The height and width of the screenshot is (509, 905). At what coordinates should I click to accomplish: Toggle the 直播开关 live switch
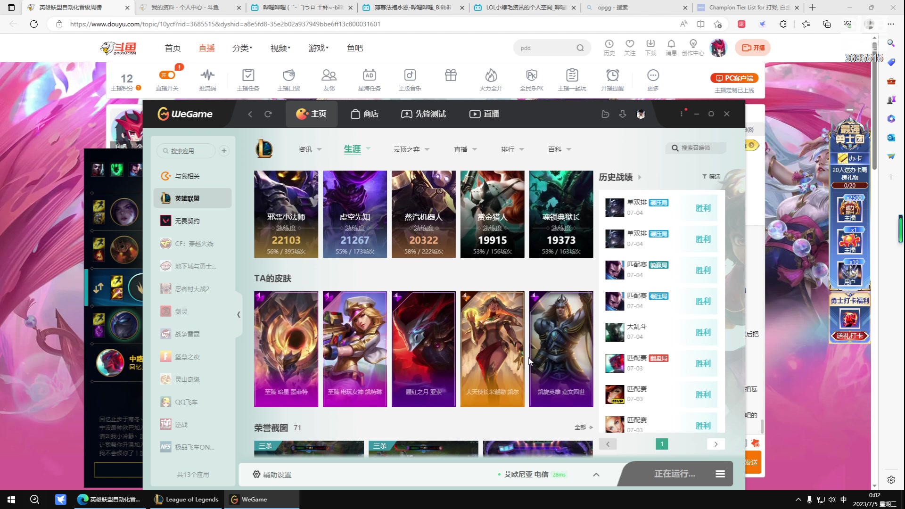point(167,75)
